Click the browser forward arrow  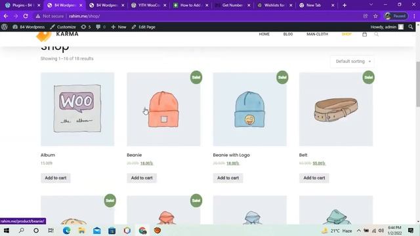click(16, 16)
